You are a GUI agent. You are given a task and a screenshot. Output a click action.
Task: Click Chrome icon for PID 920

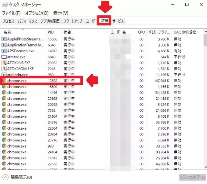pyautogui.click(x=4, y=146)
